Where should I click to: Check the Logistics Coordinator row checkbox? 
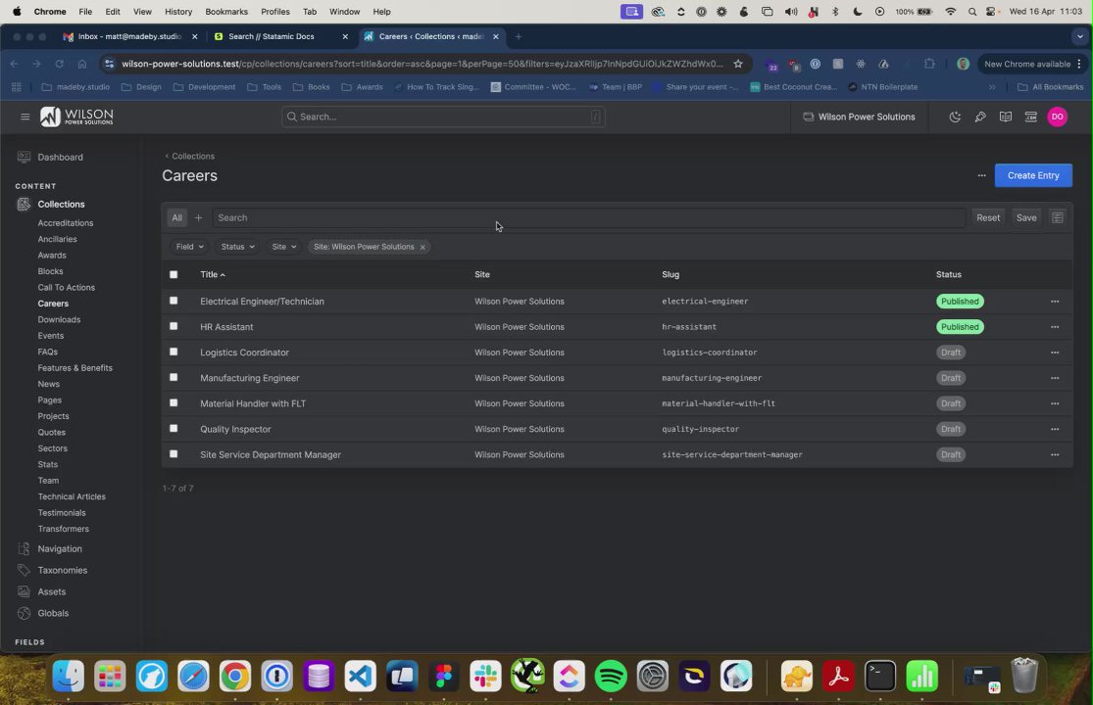pyautogui.click(x=174, y=352)
